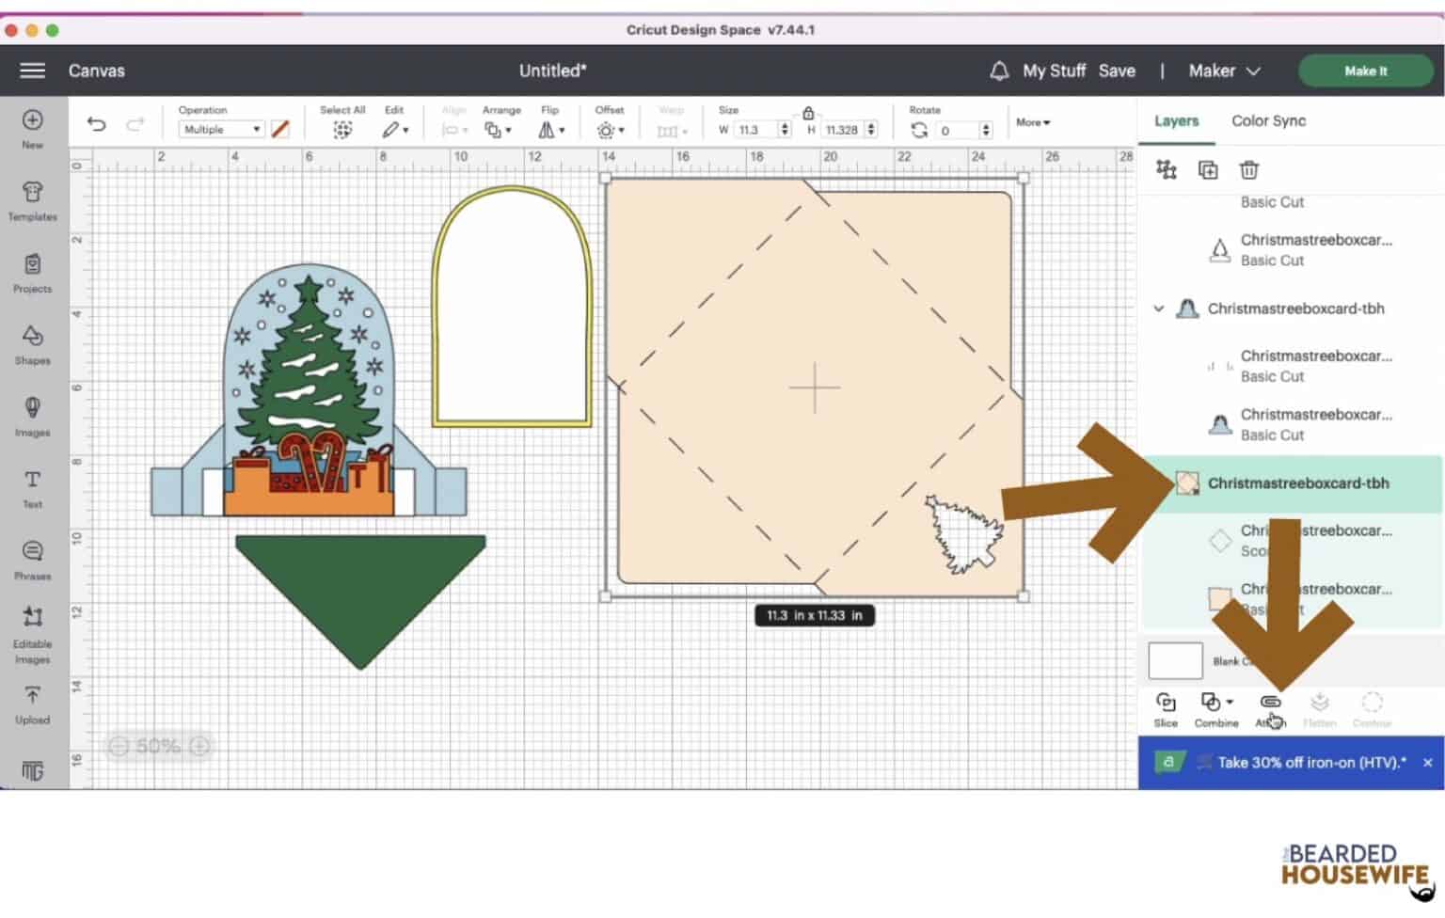The image size is (1445, 918).
Task: Open the Maker machine dropdown
Action: 1224,71
